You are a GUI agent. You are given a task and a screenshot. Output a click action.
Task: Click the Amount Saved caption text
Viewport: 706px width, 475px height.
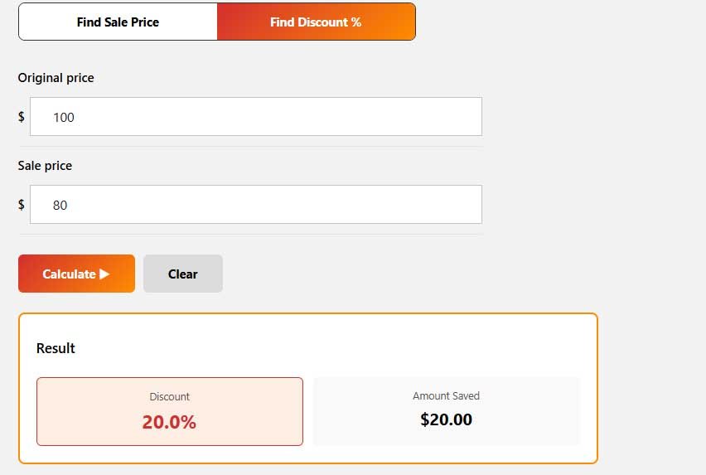pyautogui.click(x=446, y=395)
